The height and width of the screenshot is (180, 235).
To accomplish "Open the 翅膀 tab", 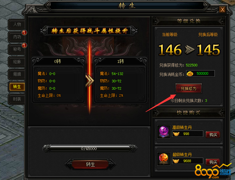I will coord(17,74).
